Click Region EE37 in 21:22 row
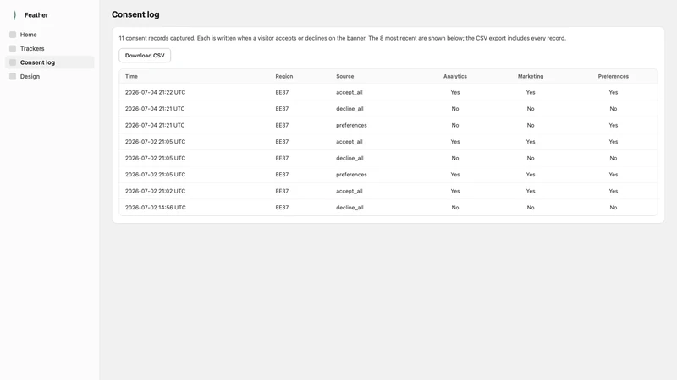The width and height of the screenshot is (677, 380). 282,92
